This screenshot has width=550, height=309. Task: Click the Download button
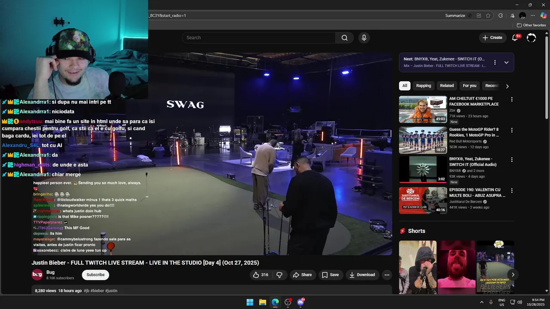(x=362, y=275)
